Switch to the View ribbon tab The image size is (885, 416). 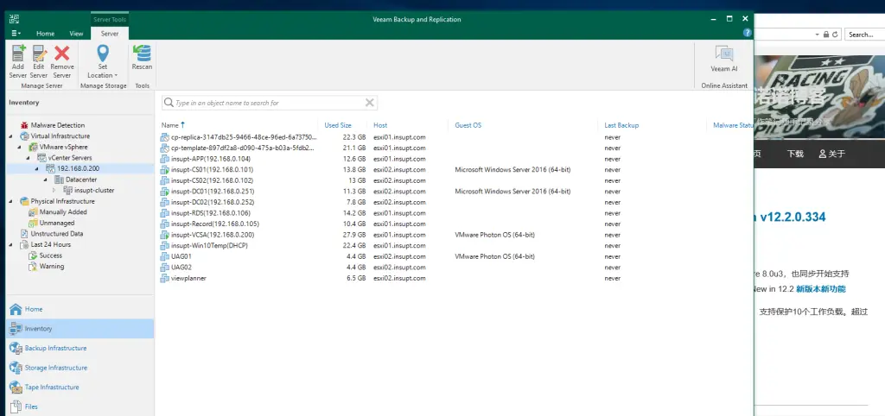tap(76, 33)
